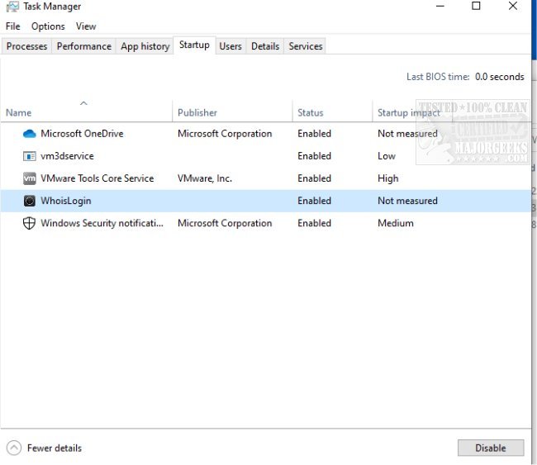Screen dimensions: 537x465
Task: Click WhoisLogin's Not measured impact value
Action: (407, 201)
